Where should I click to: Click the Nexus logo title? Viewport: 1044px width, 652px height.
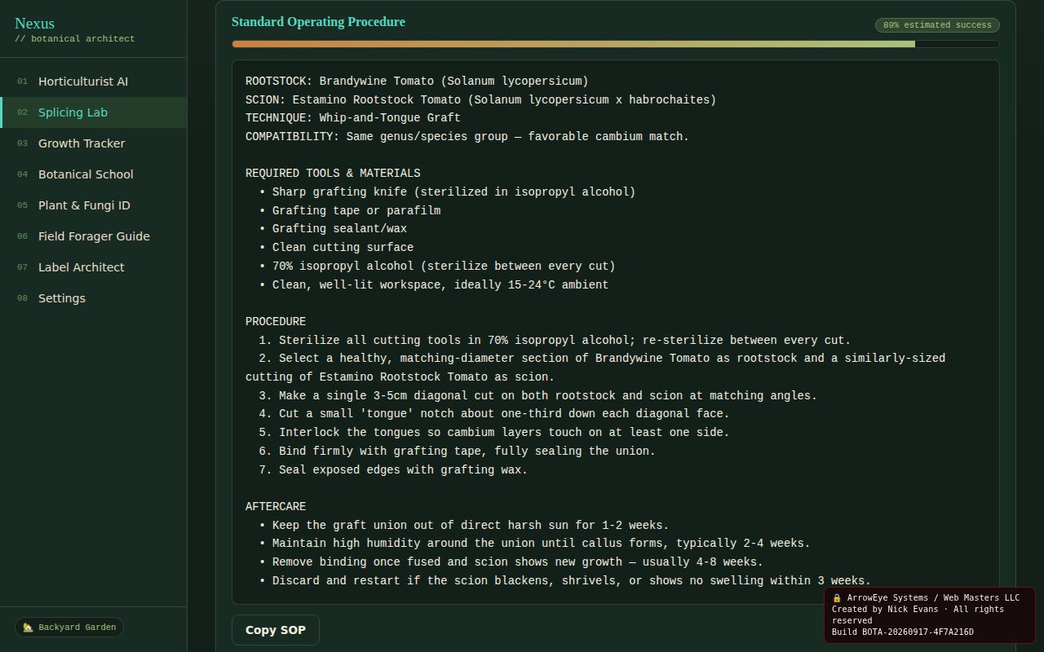pyautogui.click(x=34, y=24)
